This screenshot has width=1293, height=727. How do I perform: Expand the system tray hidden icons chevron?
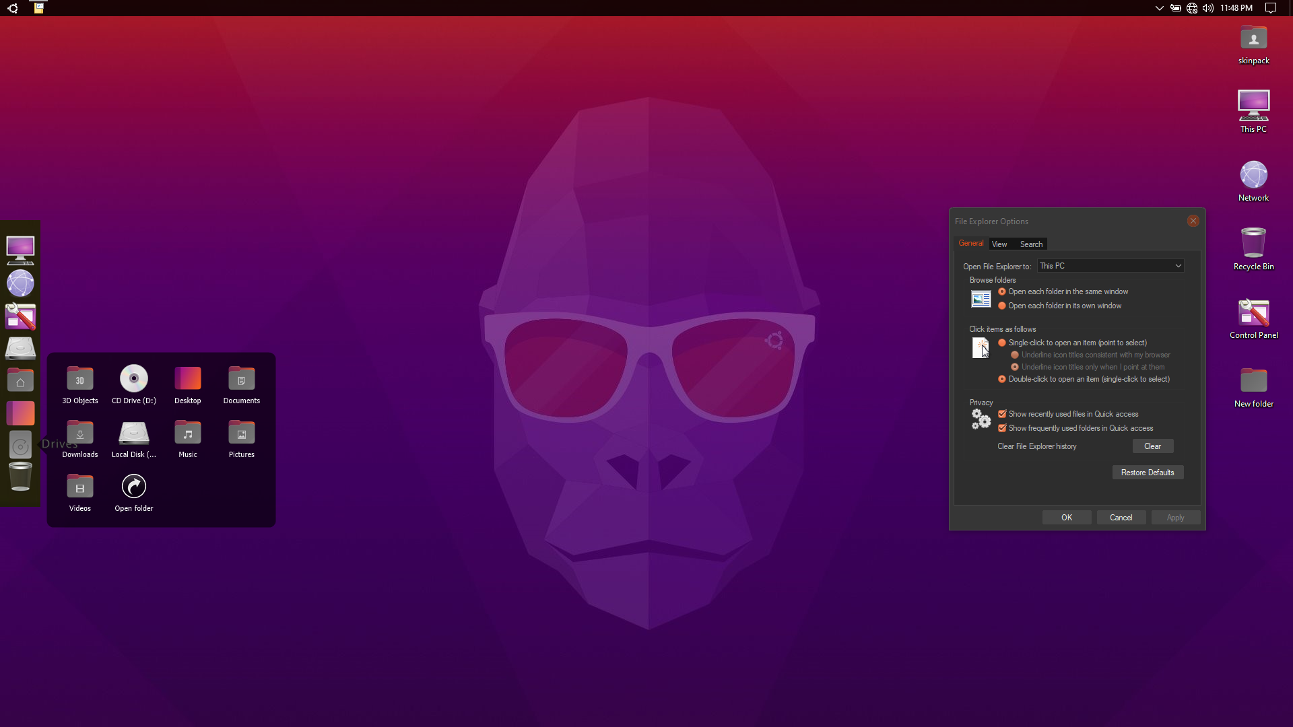pyautogui.click(x=1159, y=8)
